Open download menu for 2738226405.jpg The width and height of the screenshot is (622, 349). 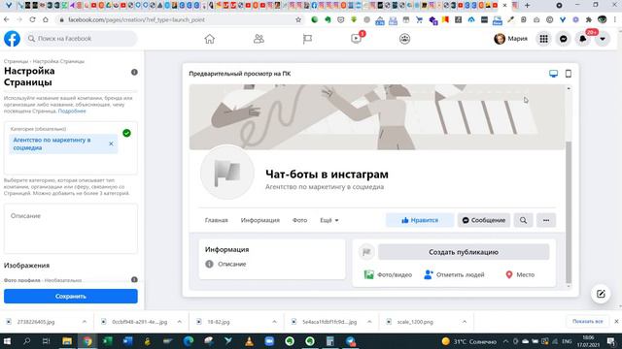point(85,322)
